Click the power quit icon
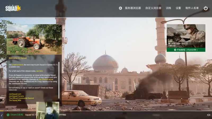 click(x=206, y=8)
